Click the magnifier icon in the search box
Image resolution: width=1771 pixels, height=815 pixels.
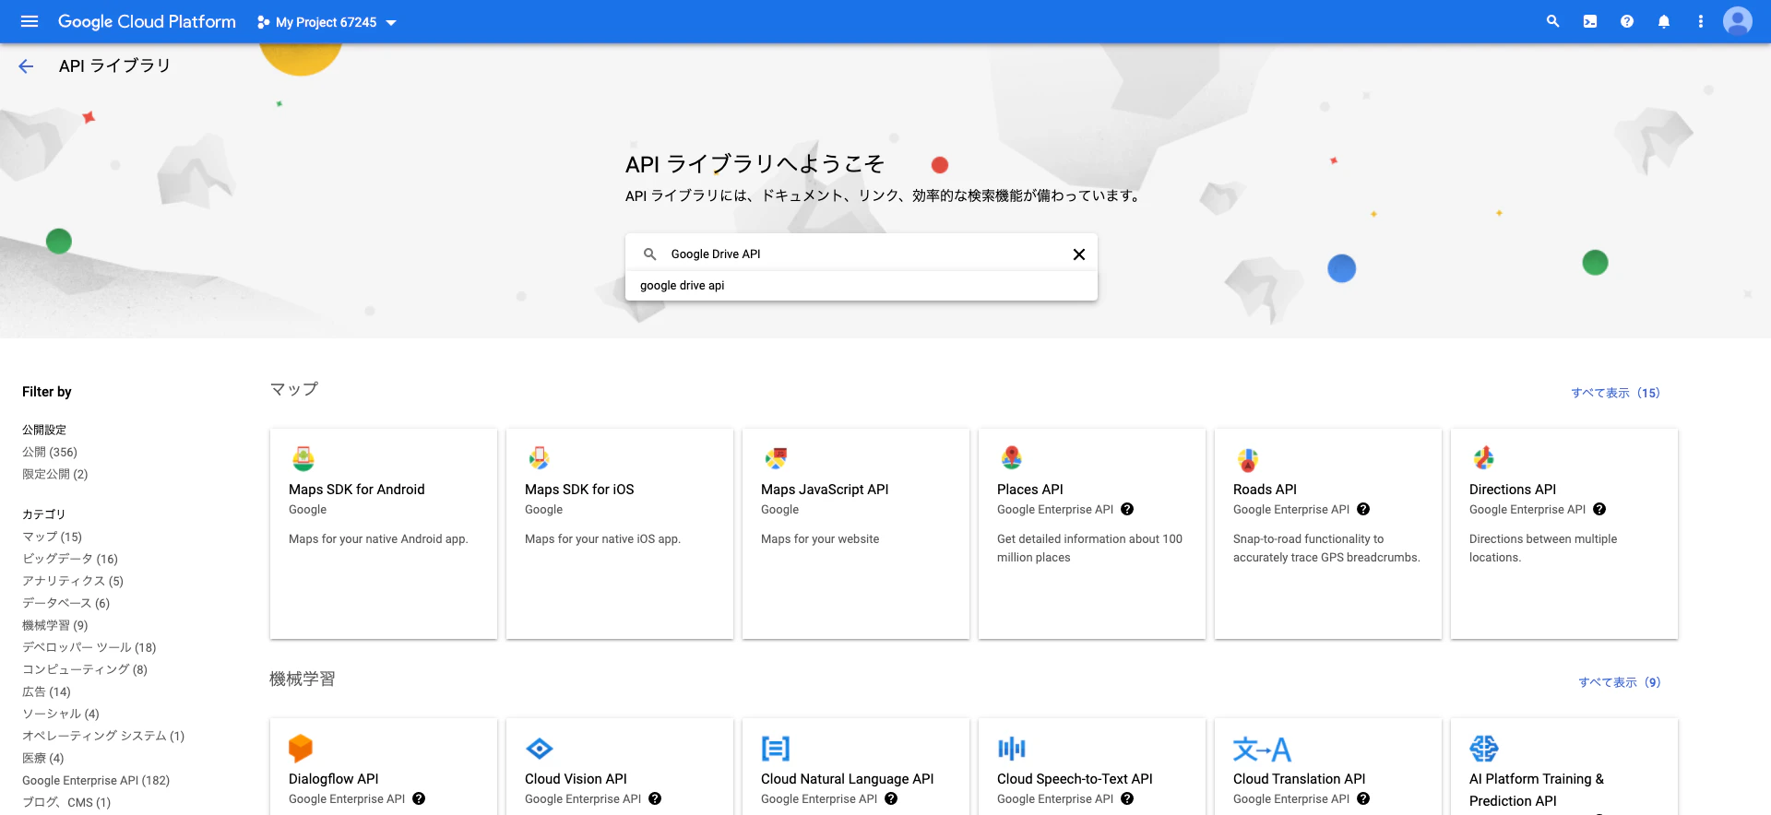click(649, 254)
